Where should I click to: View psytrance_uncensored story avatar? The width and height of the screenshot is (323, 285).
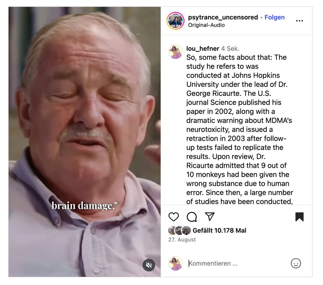point(175,21)
